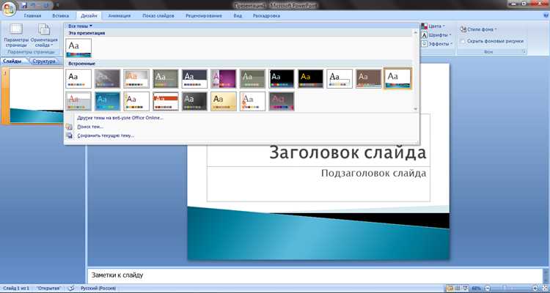The image size is (550, 293).
Task: Switch to the Анимация ribbon tab
Action: pyautogui.click(x=120, y=16)
